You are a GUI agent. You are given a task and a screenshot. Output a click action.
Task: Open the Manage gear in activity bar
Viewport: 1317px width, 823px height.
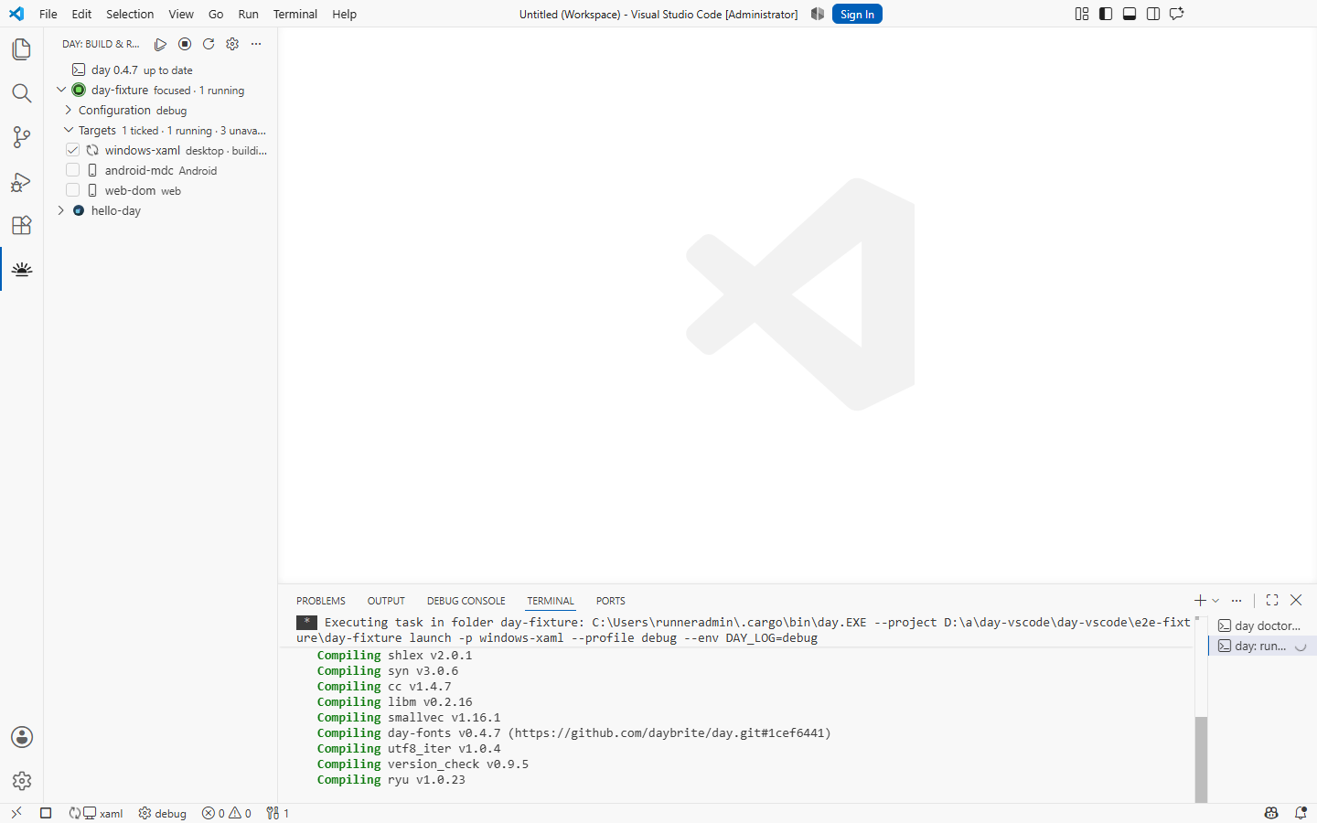(x=22, y=781)
